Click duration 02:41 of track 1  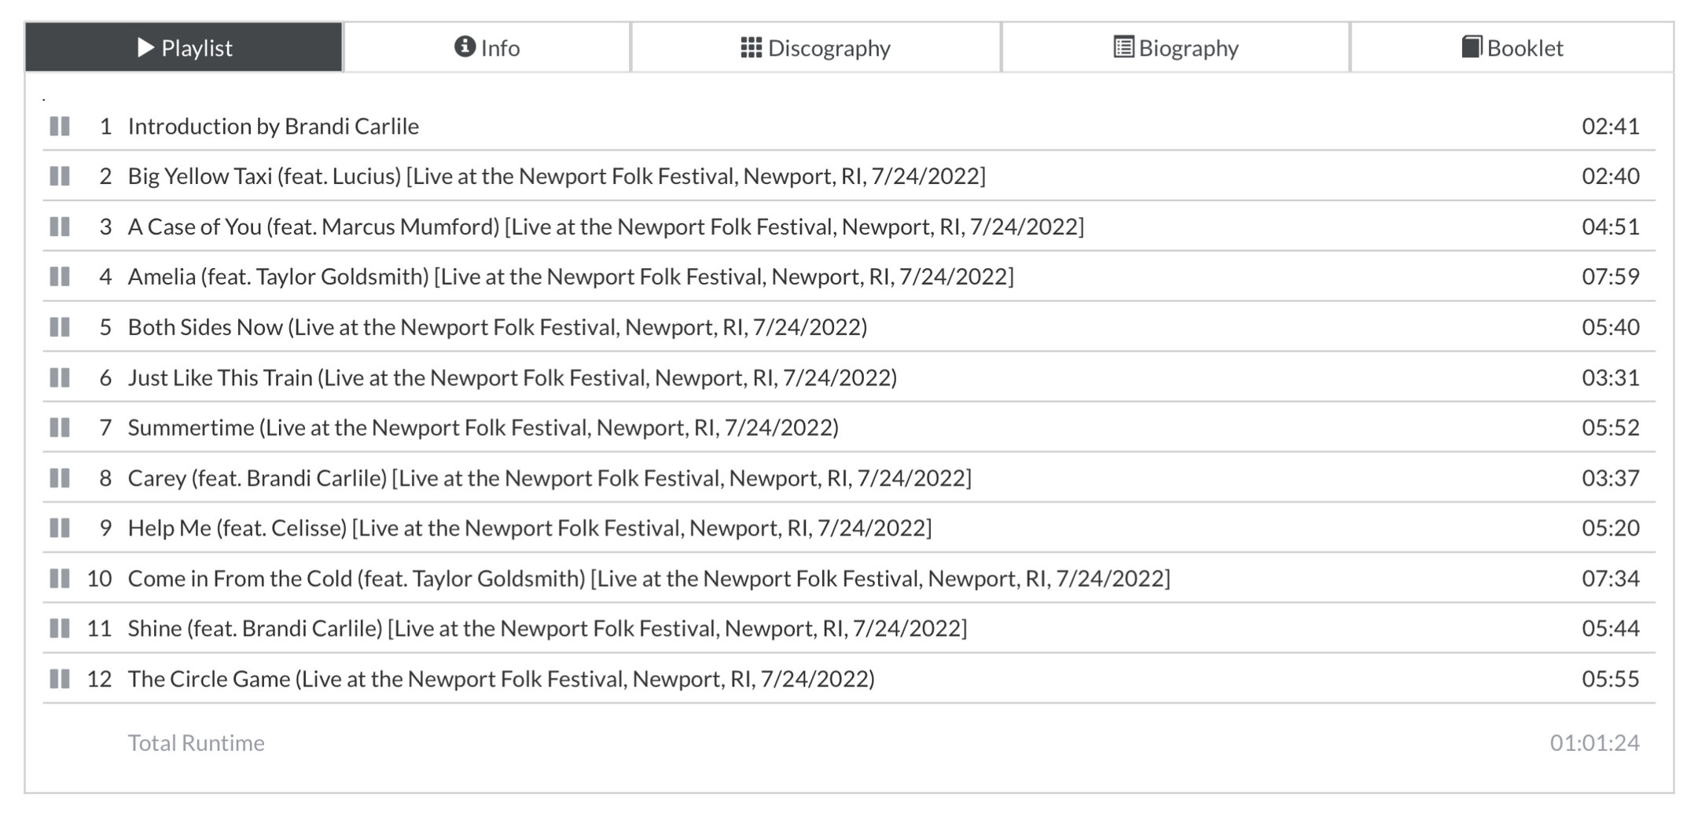coord(1611,126)
